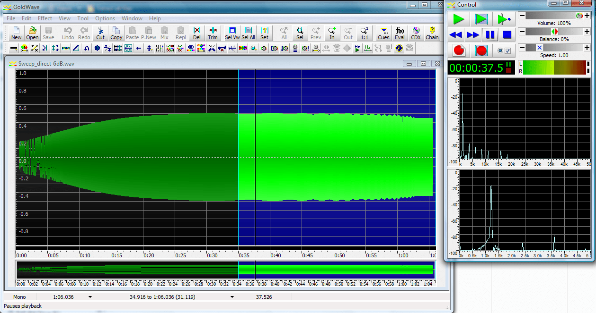This screenshot has height=313, width=596.
Task: Record into the current selection
Action: (x=481, y=51)
